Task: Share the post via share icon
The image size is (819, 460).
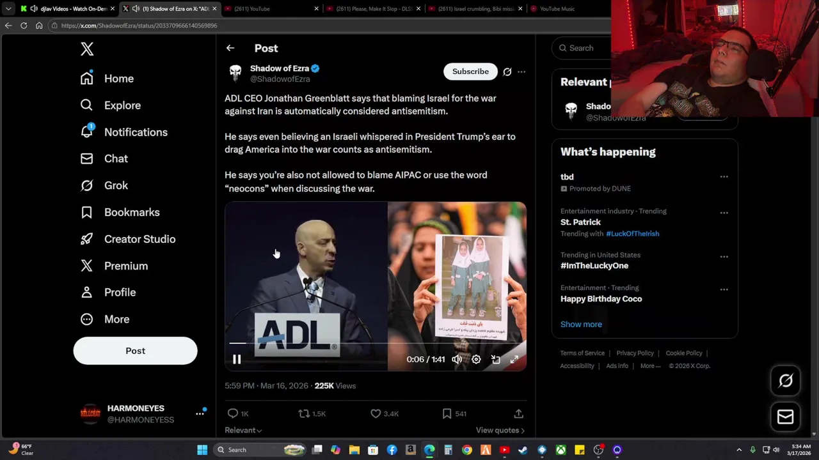Action: pos(519,413)
